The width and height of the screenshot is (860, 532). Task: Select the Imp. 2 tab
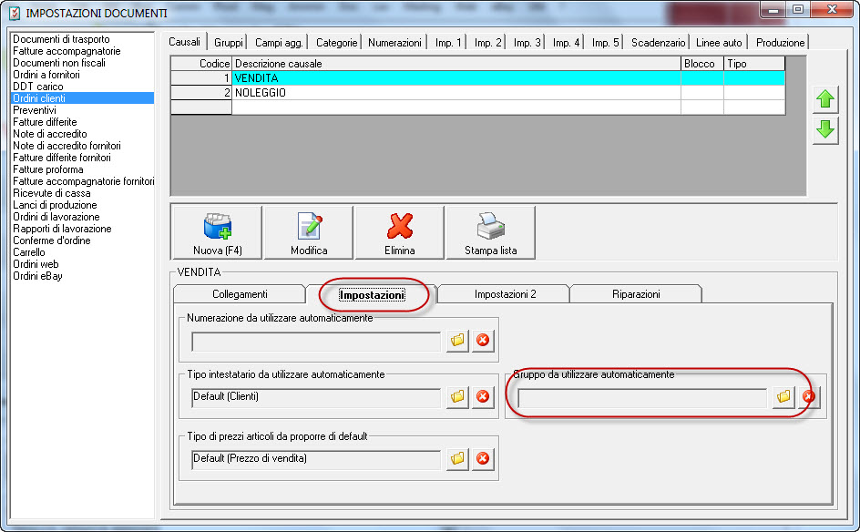(487, 43)
